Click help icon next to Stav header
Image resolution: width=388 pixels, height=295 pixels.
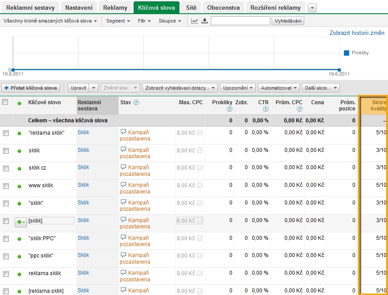pyautogui.click(x=136, y=102)
